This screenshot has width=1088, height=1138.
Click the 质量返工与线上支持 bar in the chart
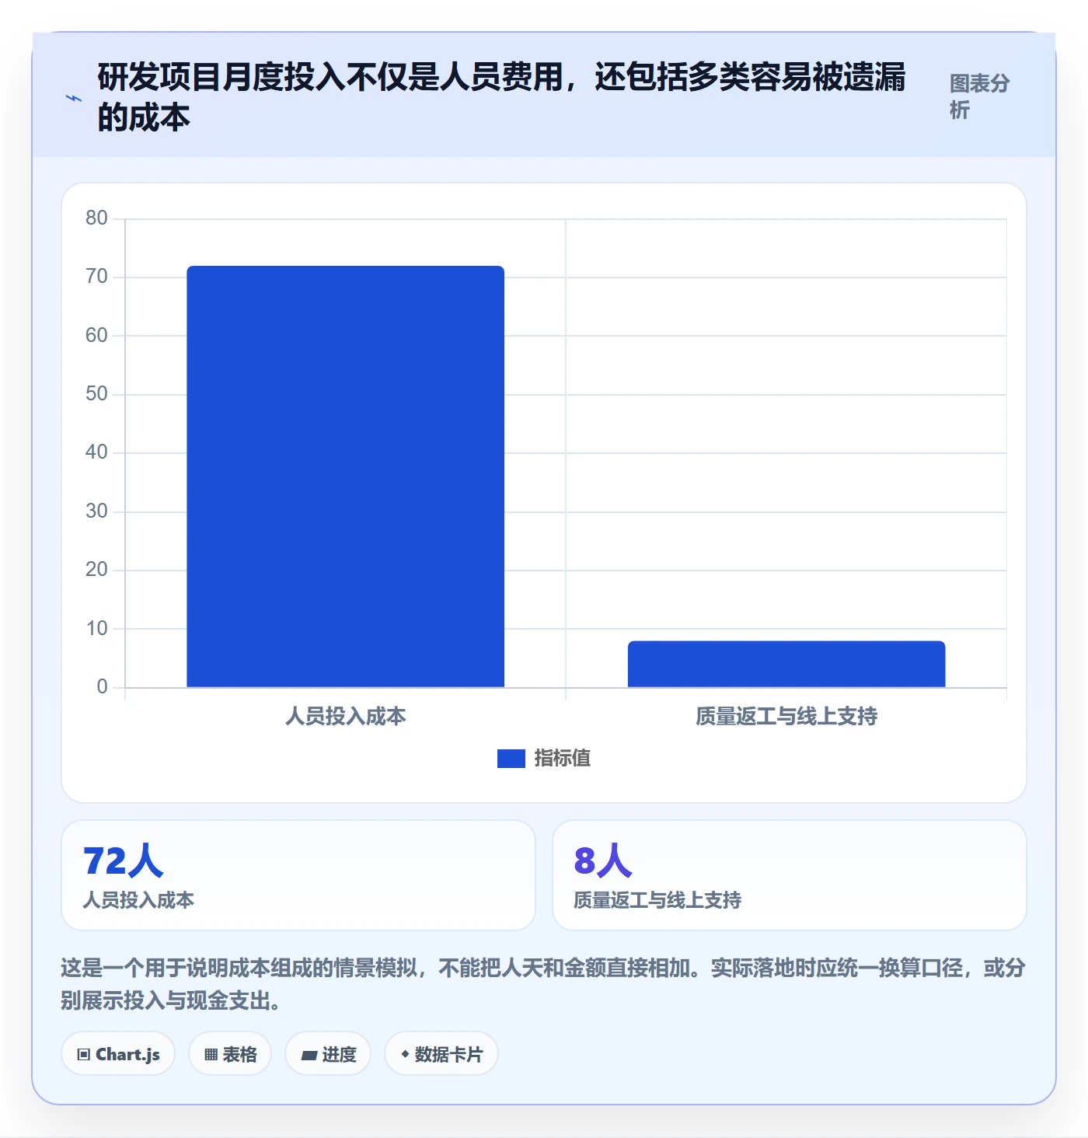click(x=786, y=664)
